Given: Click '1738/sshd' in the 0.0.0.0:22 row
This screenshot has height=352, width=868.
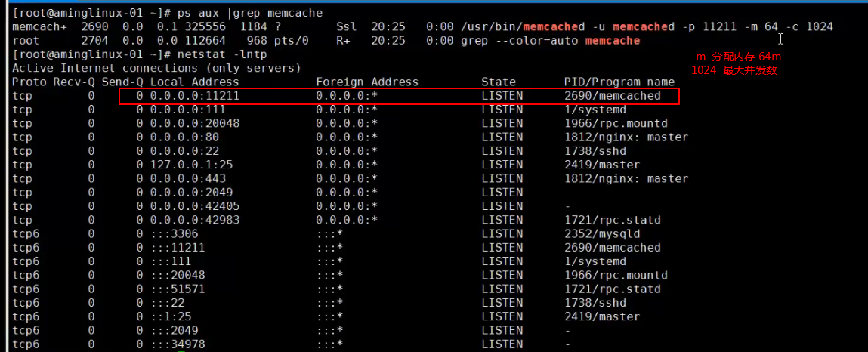Looking at the screenshot, I should tap(595, 151).
